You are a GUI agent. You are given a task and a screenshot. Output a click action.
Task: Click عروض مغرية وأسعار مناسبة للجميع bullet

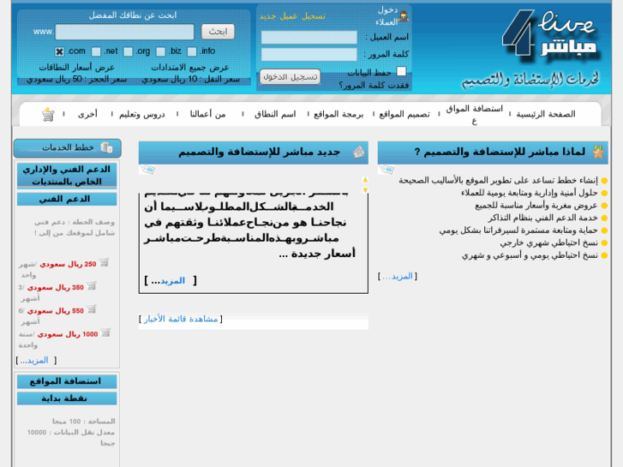click(536, 206)
